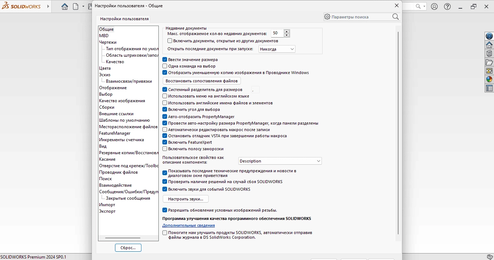
Task: Open Custom Properties tab in task pane
Action: [489, 88]
